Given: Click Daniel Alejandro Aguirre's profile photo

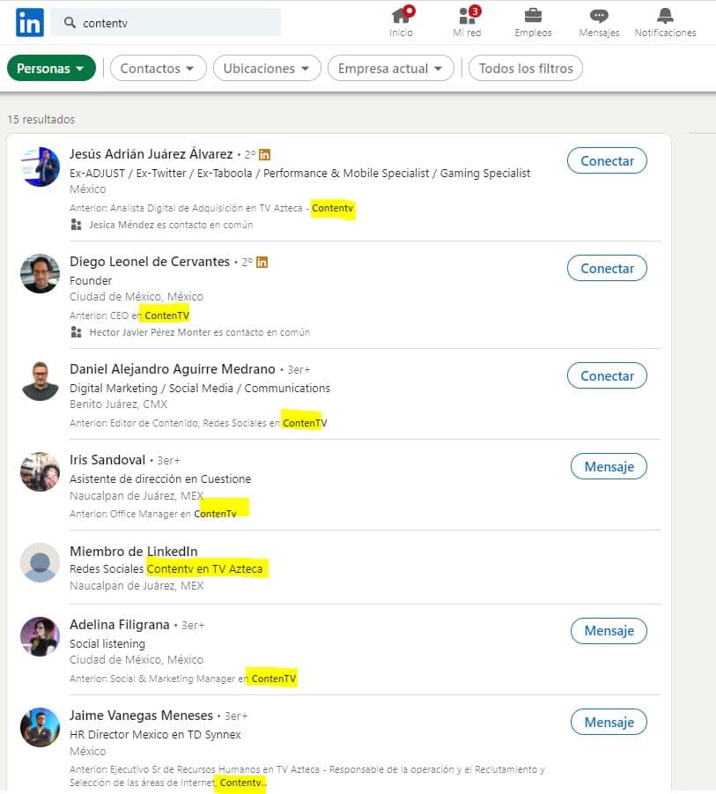Looking at the screenshot, I should pyautogui.click(x=40, y=382).
